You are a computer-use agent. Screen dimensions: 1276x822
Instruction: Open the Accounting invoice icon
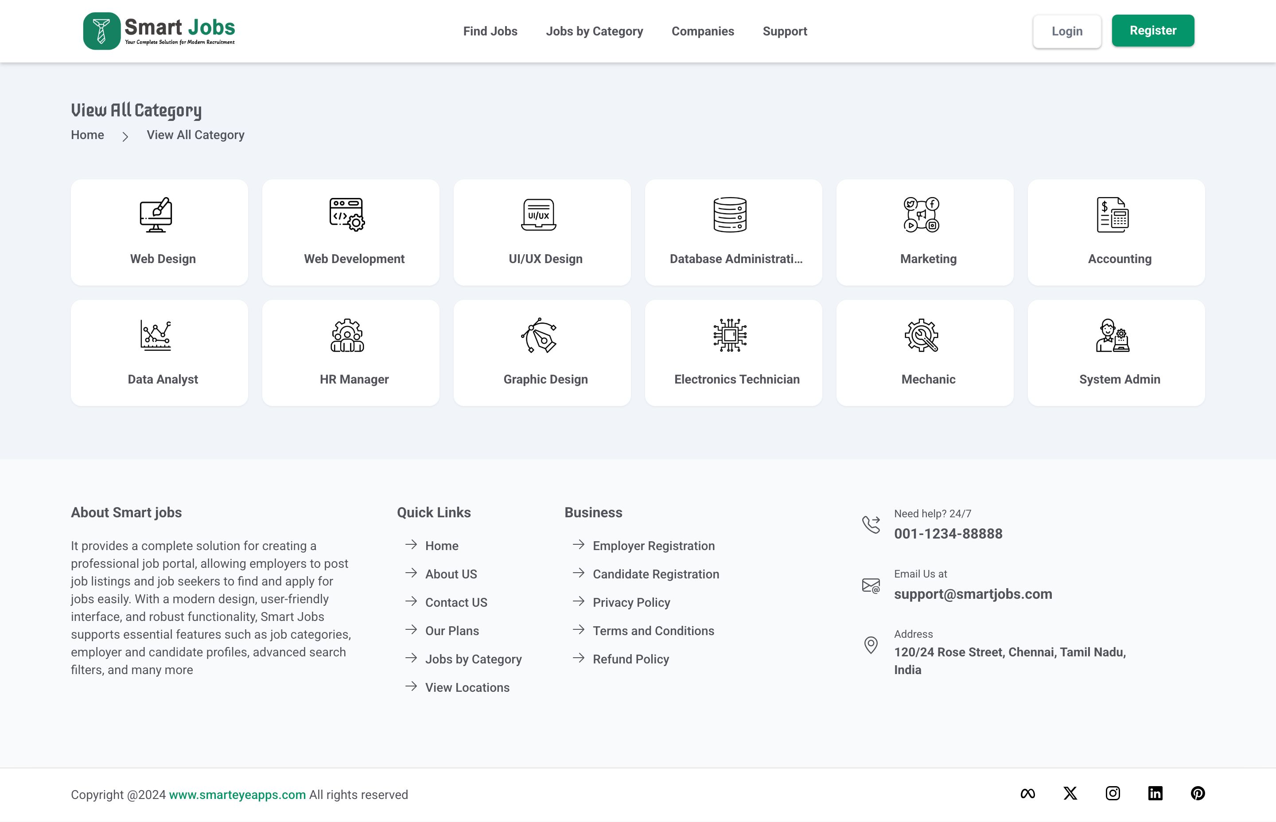1113,214
